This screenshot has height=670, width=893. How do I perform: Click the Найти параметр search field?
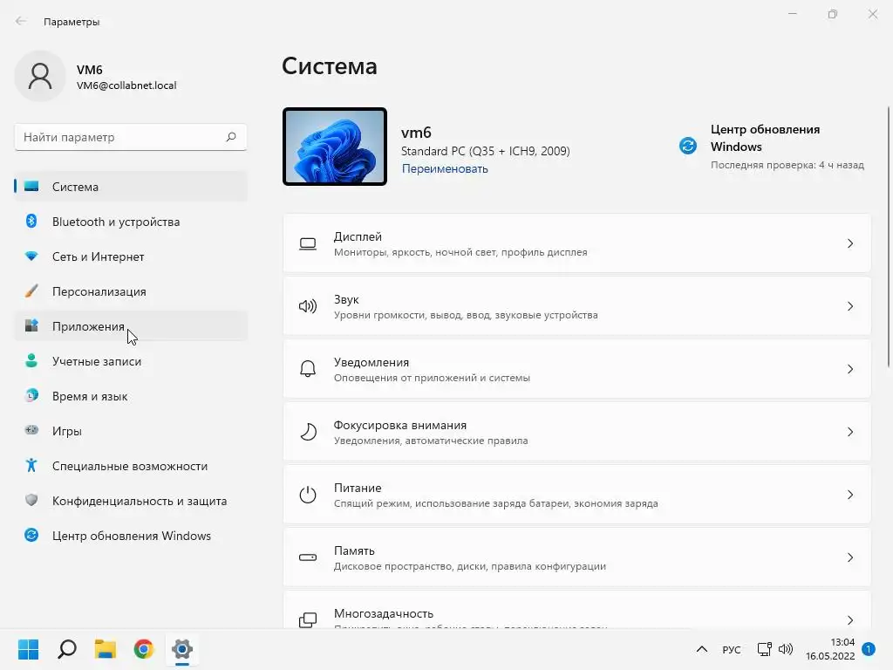click(131, 137)
